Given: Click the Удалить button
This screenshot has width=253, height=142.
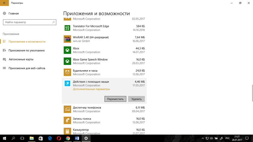Looking at the screenshot, I should [x=136, y=99].
